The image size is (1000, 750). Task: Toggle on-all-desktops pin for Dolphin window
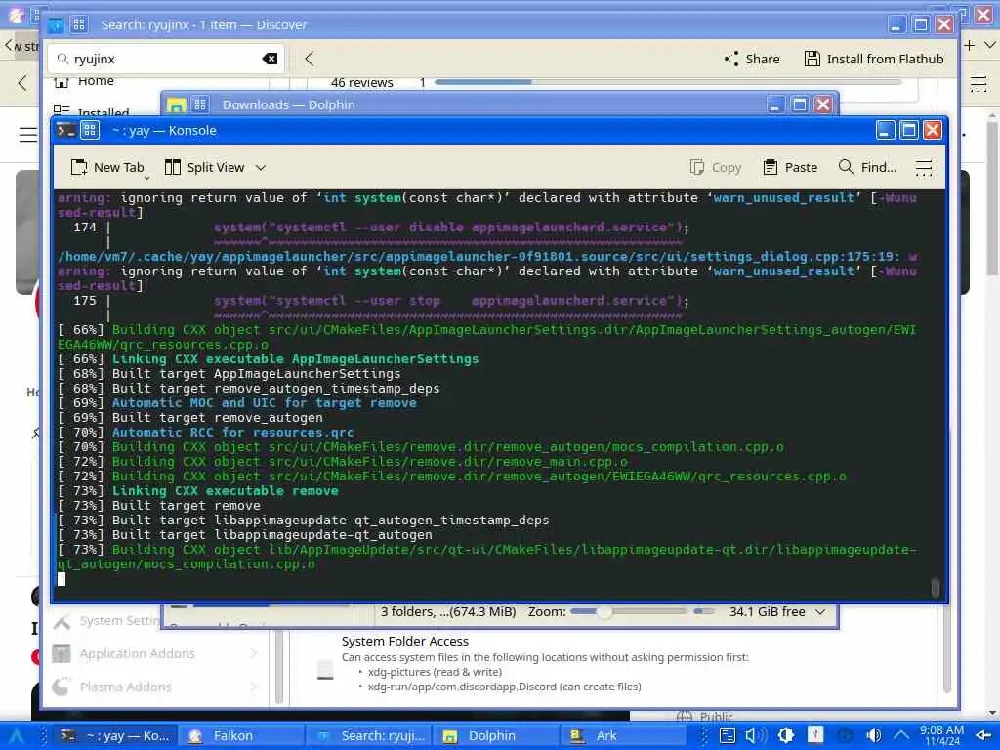click(x=200, y=104)
